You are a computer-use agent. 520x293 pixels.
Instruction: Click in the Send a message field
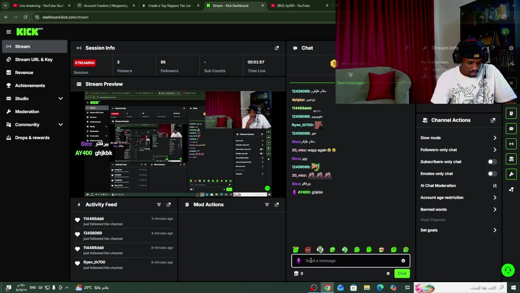pyautogui.click(x=351, y=261)
